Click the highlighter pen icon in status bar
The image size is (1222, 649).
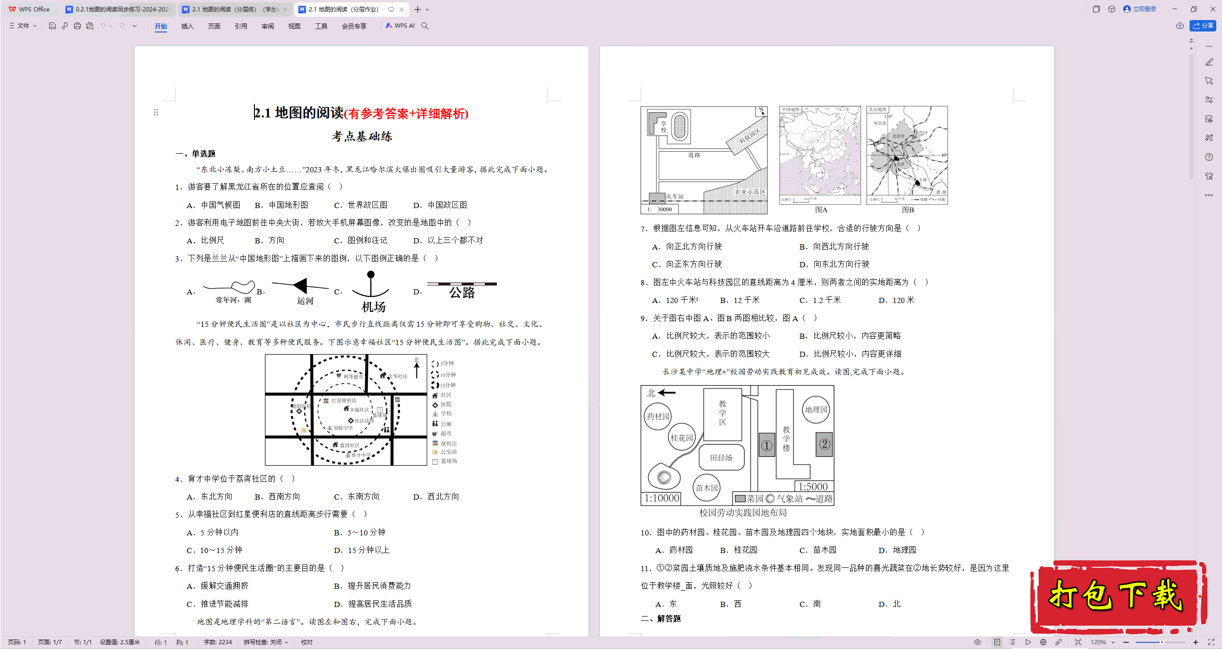[1058, 642]
